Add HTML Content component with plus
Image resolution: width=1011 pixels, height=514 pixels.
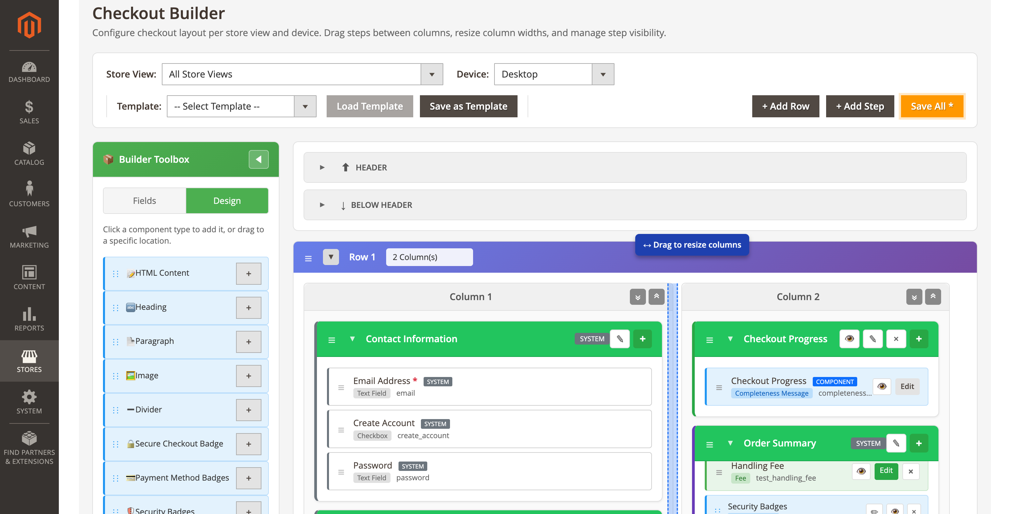[x=248, y=273]
